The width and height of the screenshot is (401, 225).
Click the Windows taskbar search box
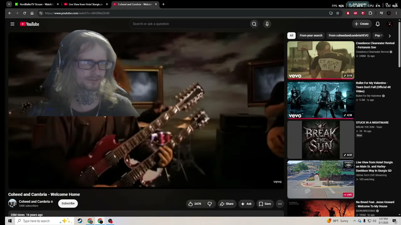44,221
